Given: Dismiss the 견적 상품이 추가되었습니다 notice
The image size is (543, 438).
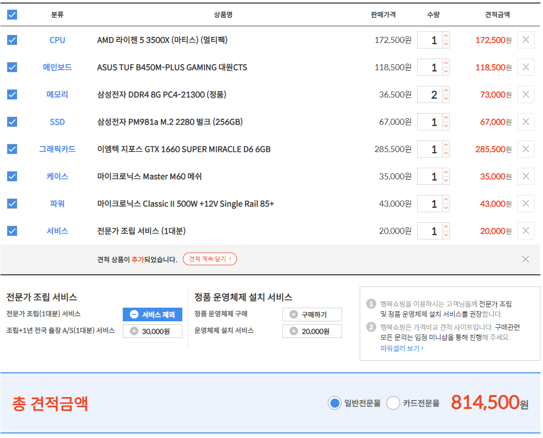Looking at the screenshot, I should [525, 259].
